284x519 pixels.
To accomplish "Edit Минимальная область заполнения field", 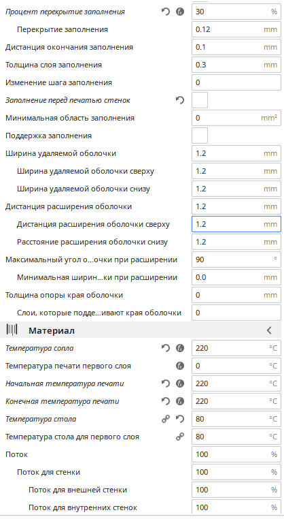I will 236,118.
